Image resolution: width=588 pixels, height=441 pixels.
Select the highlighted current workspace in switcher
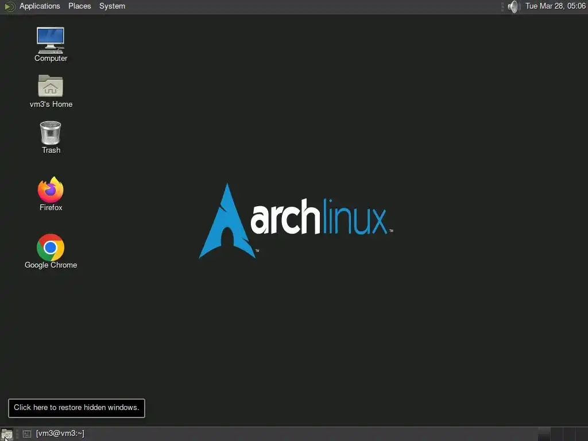(544, 434)
